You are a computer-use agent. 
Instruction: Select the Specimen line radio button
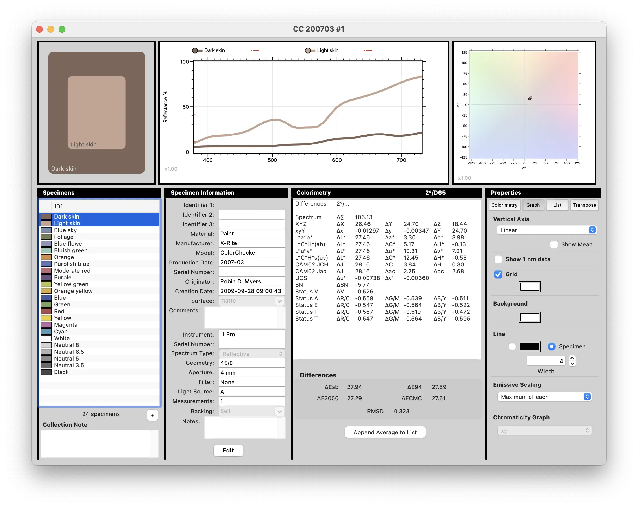pos(551,347)
